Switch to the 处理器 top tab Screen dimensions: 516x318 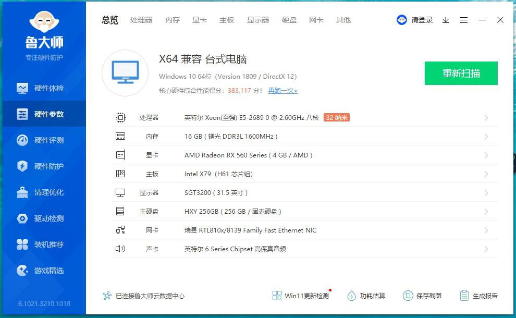[141, 20]
